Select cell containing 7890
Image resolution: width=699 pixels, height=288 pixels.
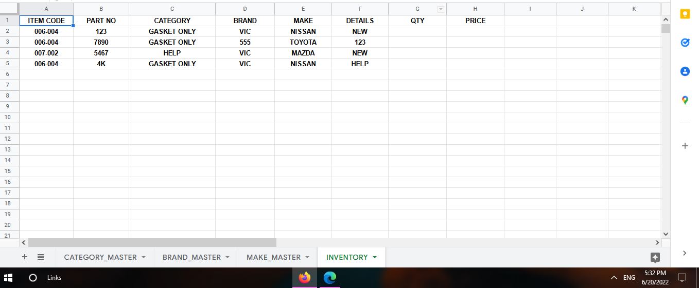pyautogui.click(x=101, y=42)
